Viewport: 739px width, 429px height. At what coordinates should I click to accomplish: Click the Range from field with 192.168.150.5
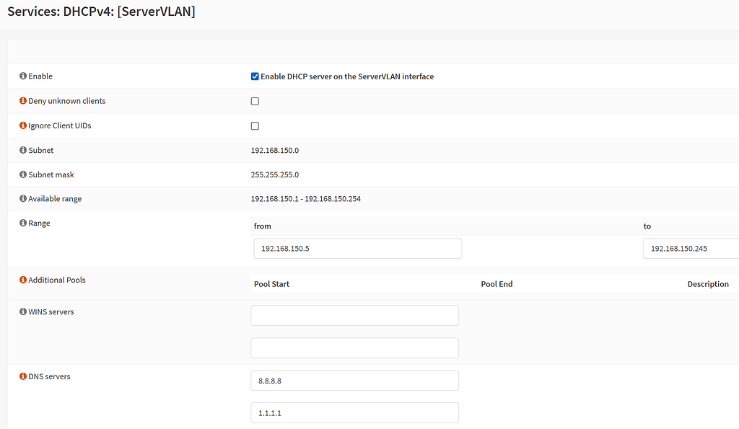(357, 249)
